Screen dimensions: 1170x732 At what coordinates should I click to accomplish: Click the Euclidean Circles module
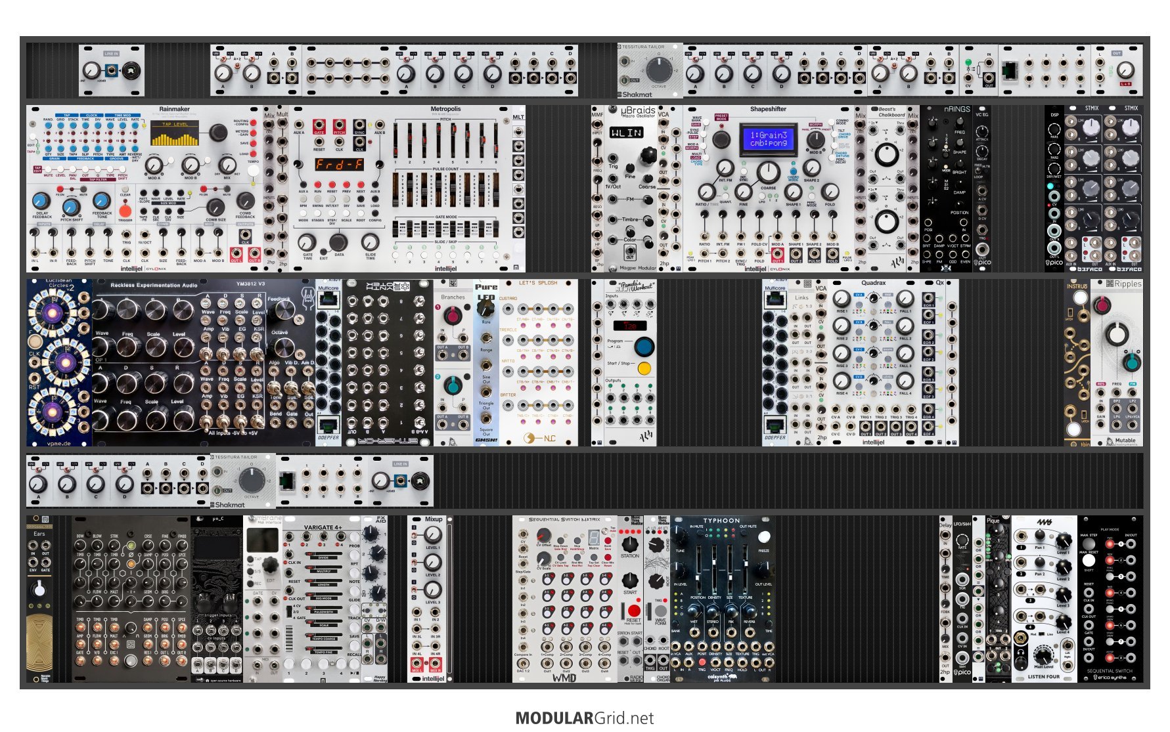pos(59,362)
